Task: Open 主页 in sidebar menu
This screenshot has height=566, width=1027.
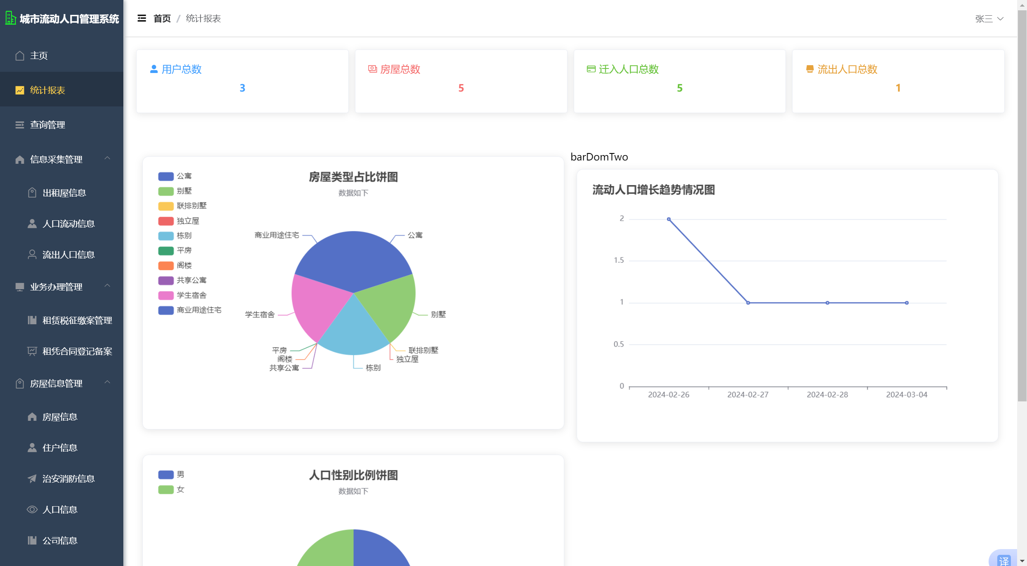Action: click(62, 55)
